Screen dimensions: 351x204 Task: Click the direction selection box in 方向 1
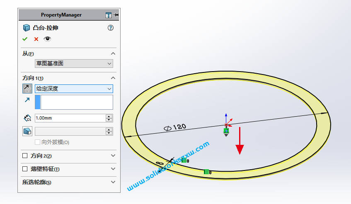pos(76,102)
